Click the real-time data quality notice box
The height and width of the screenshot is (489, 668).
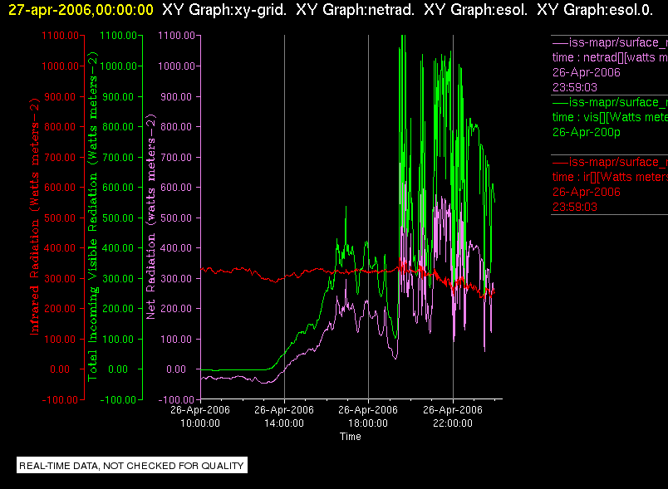pyautogui.click(x=132, y=465)
